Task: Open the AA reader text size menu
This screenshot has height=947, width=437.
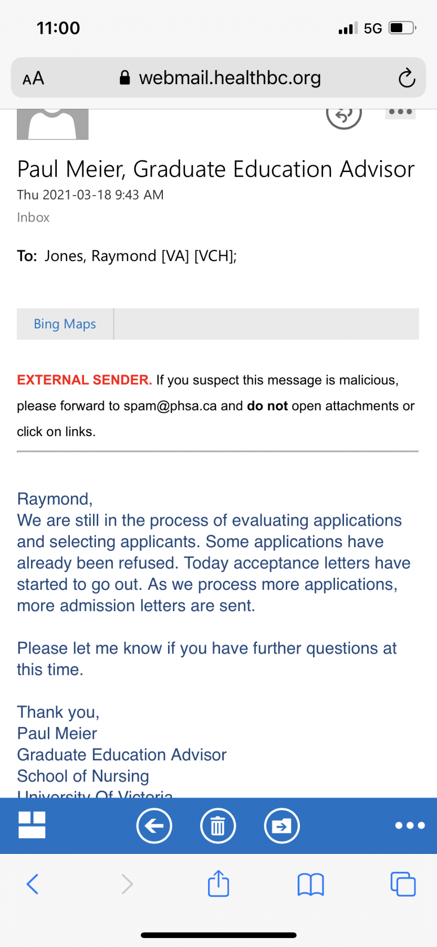Action: point(33,78)
